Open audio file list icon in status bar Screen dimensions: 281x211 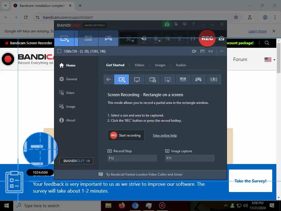210,51
